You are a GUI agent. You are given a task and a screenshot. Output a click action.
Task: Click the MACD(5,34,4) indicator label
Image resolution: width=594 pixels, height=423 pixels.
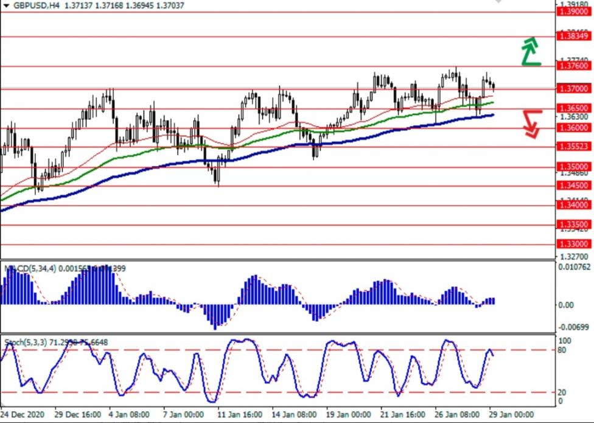point(30,269)
